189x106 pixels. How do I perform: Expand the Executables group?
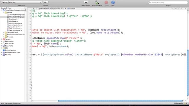2,41
